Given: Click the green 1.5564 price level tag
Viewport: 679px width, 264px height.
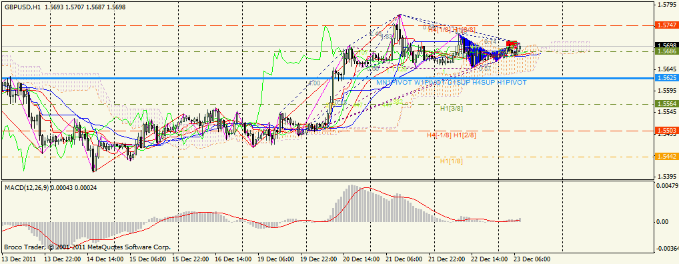Looking at the screenshot, I should click(666, 104).
